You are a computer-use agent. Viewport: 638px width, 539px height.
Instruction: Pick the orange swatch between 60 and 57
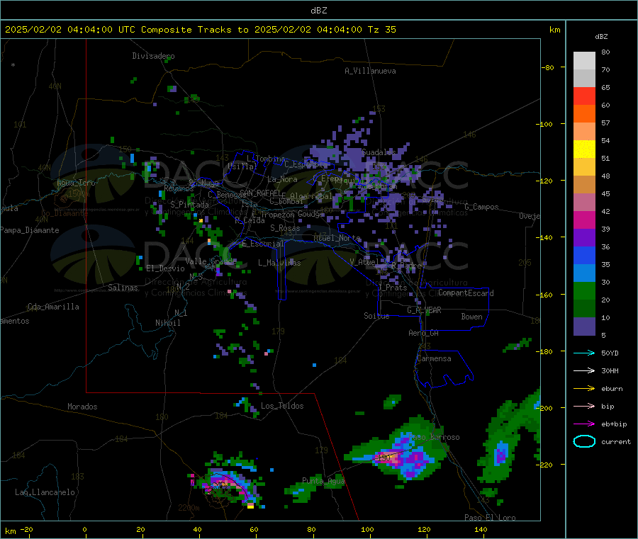click(584, 114)
